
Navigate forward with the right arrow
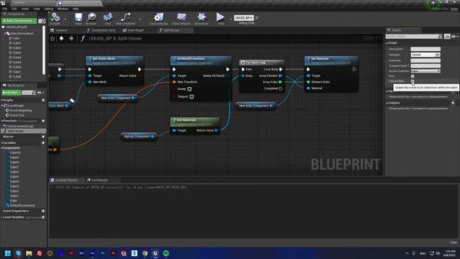tap(71, 38)
